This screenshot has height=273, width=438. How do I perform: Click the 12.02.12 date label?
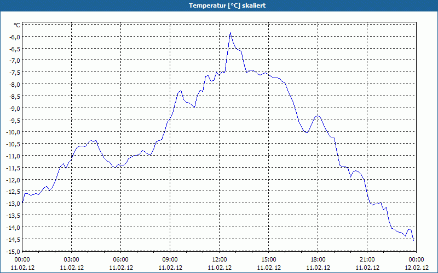416,268
